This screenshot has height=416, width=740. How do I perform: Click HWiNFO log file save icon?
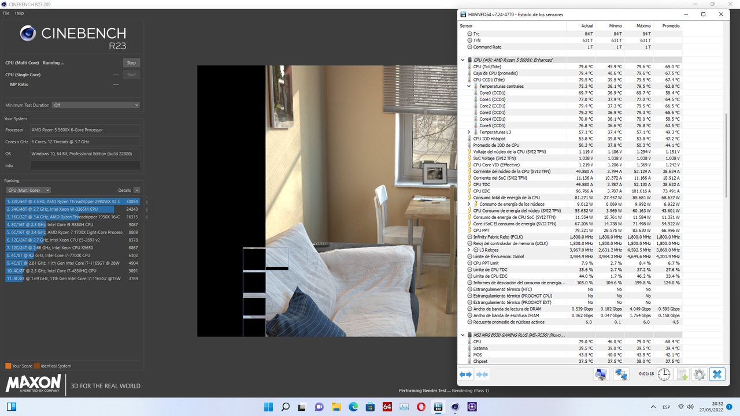pos(682,374)
